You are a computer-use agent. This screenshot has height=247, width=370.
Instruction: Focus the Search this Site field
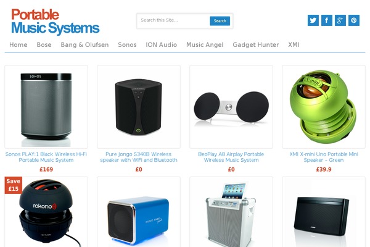click(174, 20)
